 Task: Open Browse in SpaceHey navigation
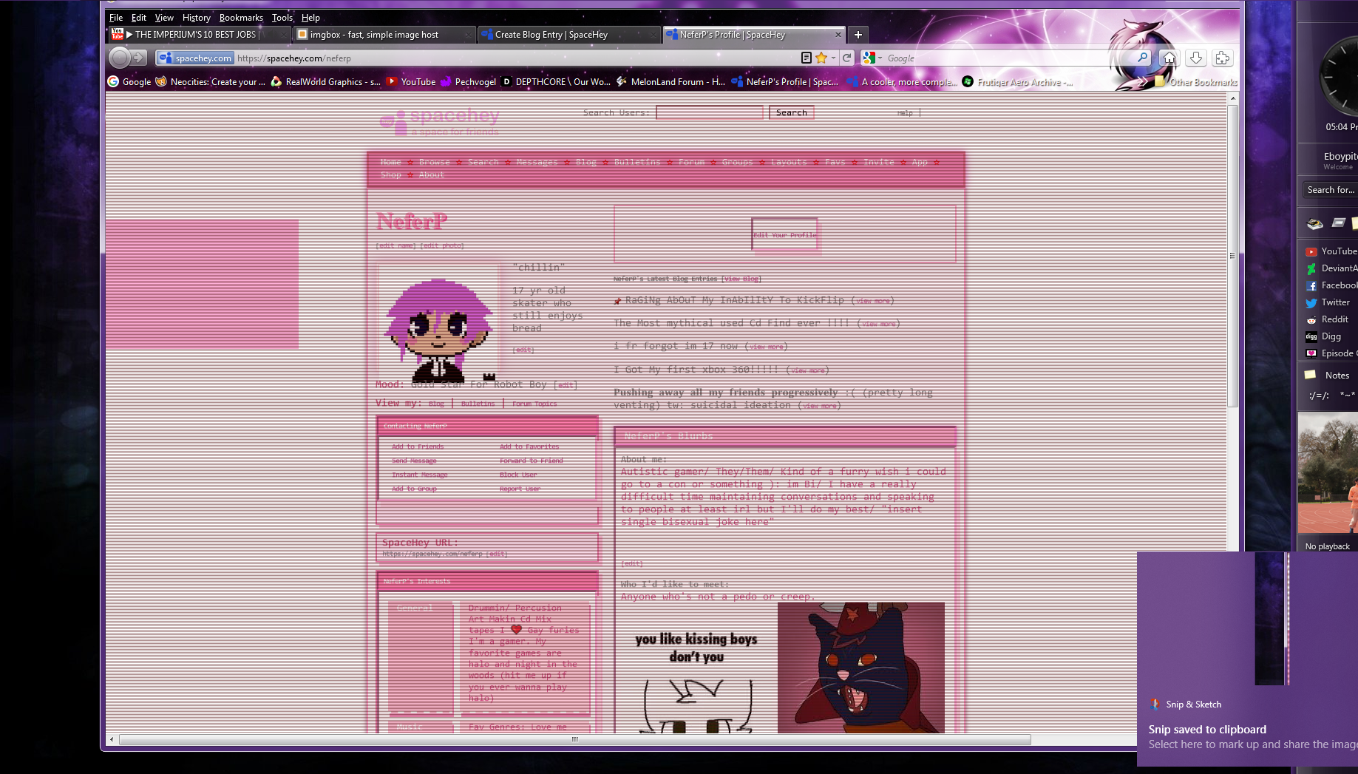(x=434, y=162)
